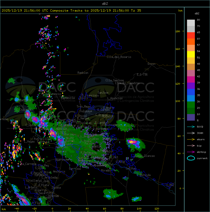Select the light blue swatch below 35 dBZ
The height and width of the screenshot is (212, 210).
pos(191,98)
